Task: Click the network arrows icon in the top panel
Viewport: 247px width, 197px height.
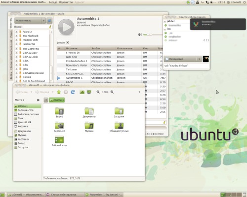Action: [x=207, y=2]
